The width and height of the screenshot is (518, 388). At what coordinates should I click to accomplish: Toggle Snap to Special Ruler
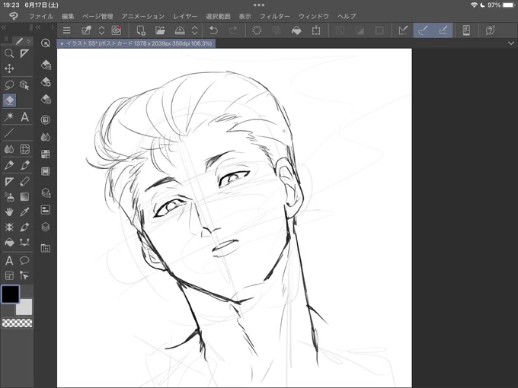tap(423, 30)
